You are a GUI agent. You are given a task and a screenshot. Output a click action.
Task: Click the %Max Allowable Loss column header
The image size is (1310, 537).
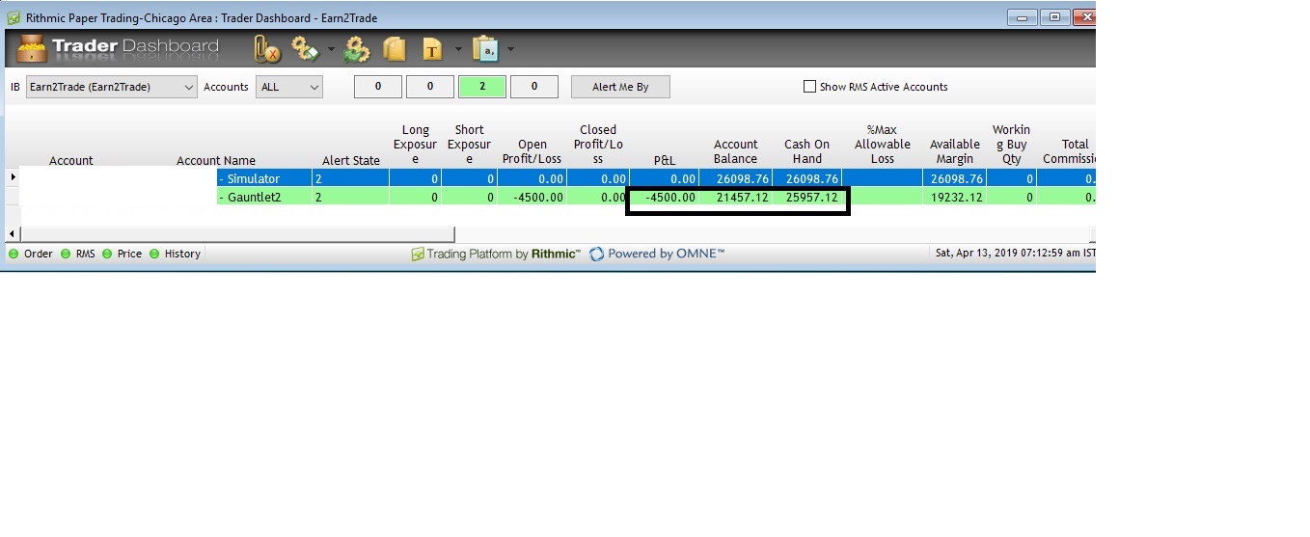pos(883,145)
